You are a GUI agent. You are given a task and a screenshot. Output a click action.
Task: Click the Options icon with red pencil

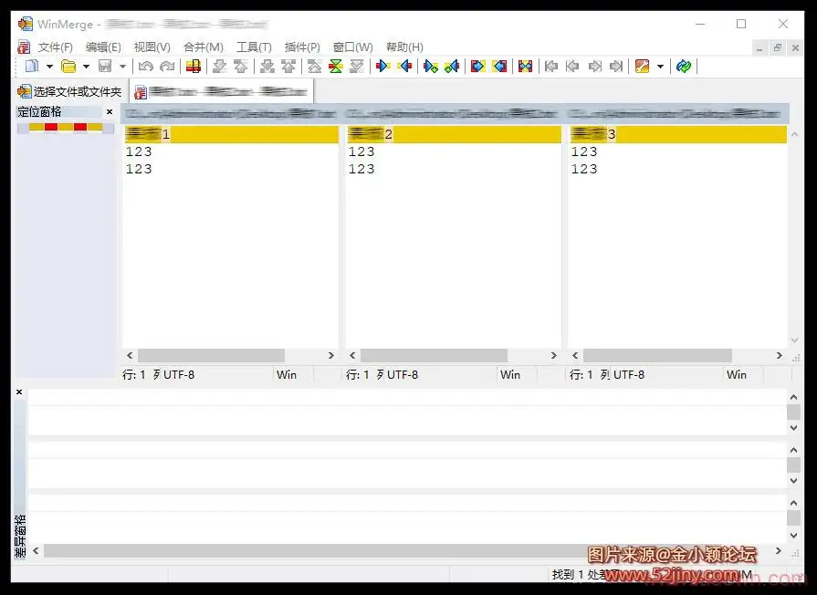point(642,66)
